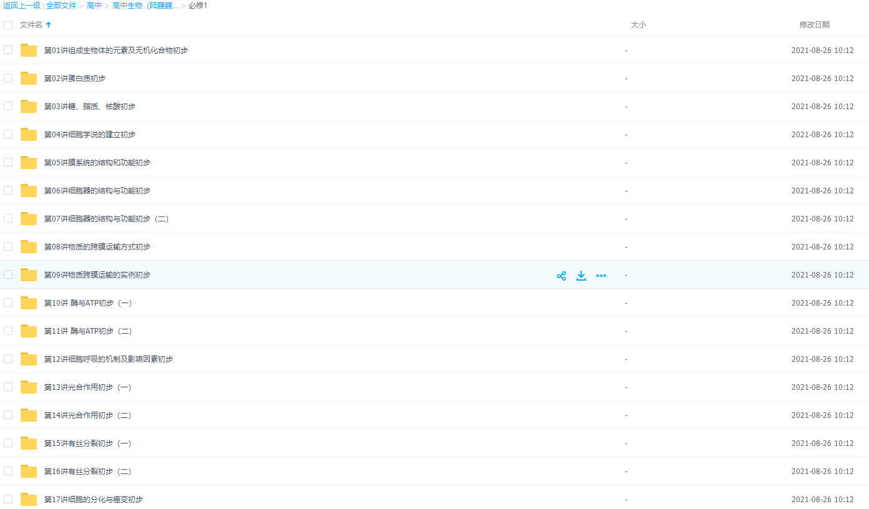Image resolution: width=869 pixels, height=509 pixels.
Task: Click the folder icon for 第01讲组成生物体的元素
Action: [x=29, y=51]
